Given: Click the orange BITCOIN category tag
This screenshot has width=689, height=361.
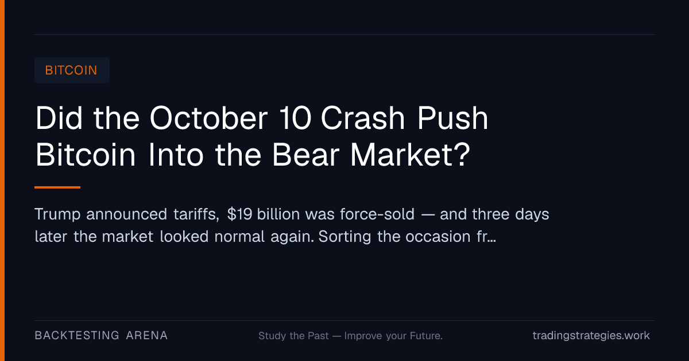Looking at the screenshot, I should click(x=72, y=70).
